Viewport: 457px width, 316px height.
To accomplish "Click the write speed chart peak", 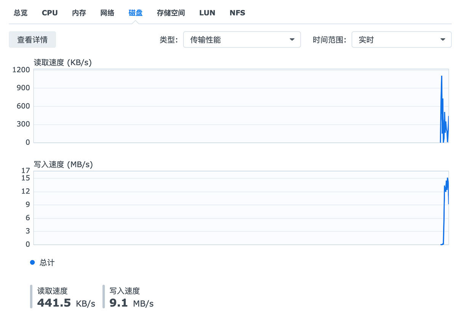I will pyautogui.click(x=447, y=179).
